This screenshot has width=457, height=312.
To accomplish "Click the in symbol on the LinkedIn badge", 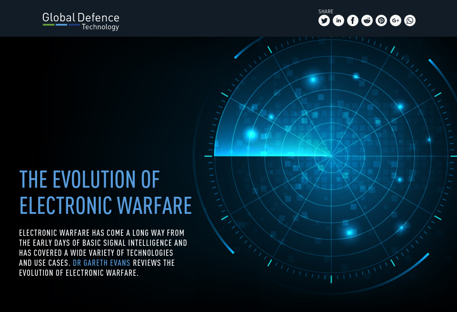I will click(x=338, y=20).
